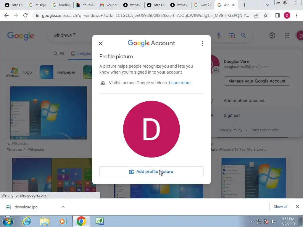Open the Learn more link
303x227 pixels.
[180, 83]
